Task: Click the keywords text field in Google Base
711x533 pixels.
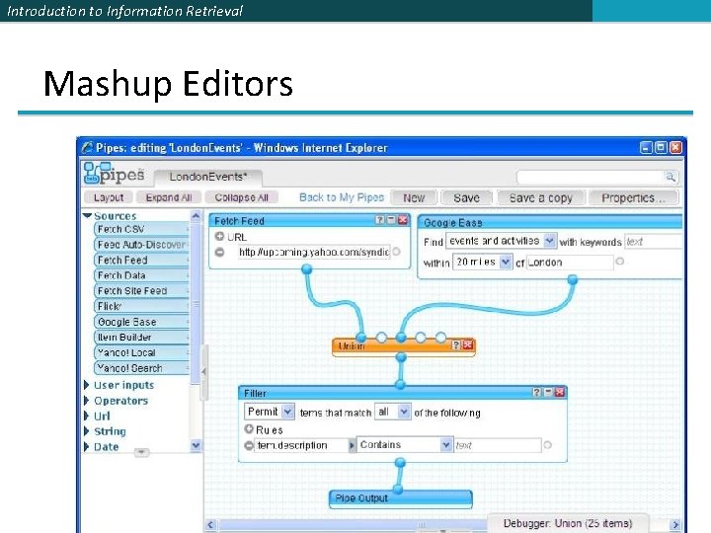Action: click(x=653, y=242)
